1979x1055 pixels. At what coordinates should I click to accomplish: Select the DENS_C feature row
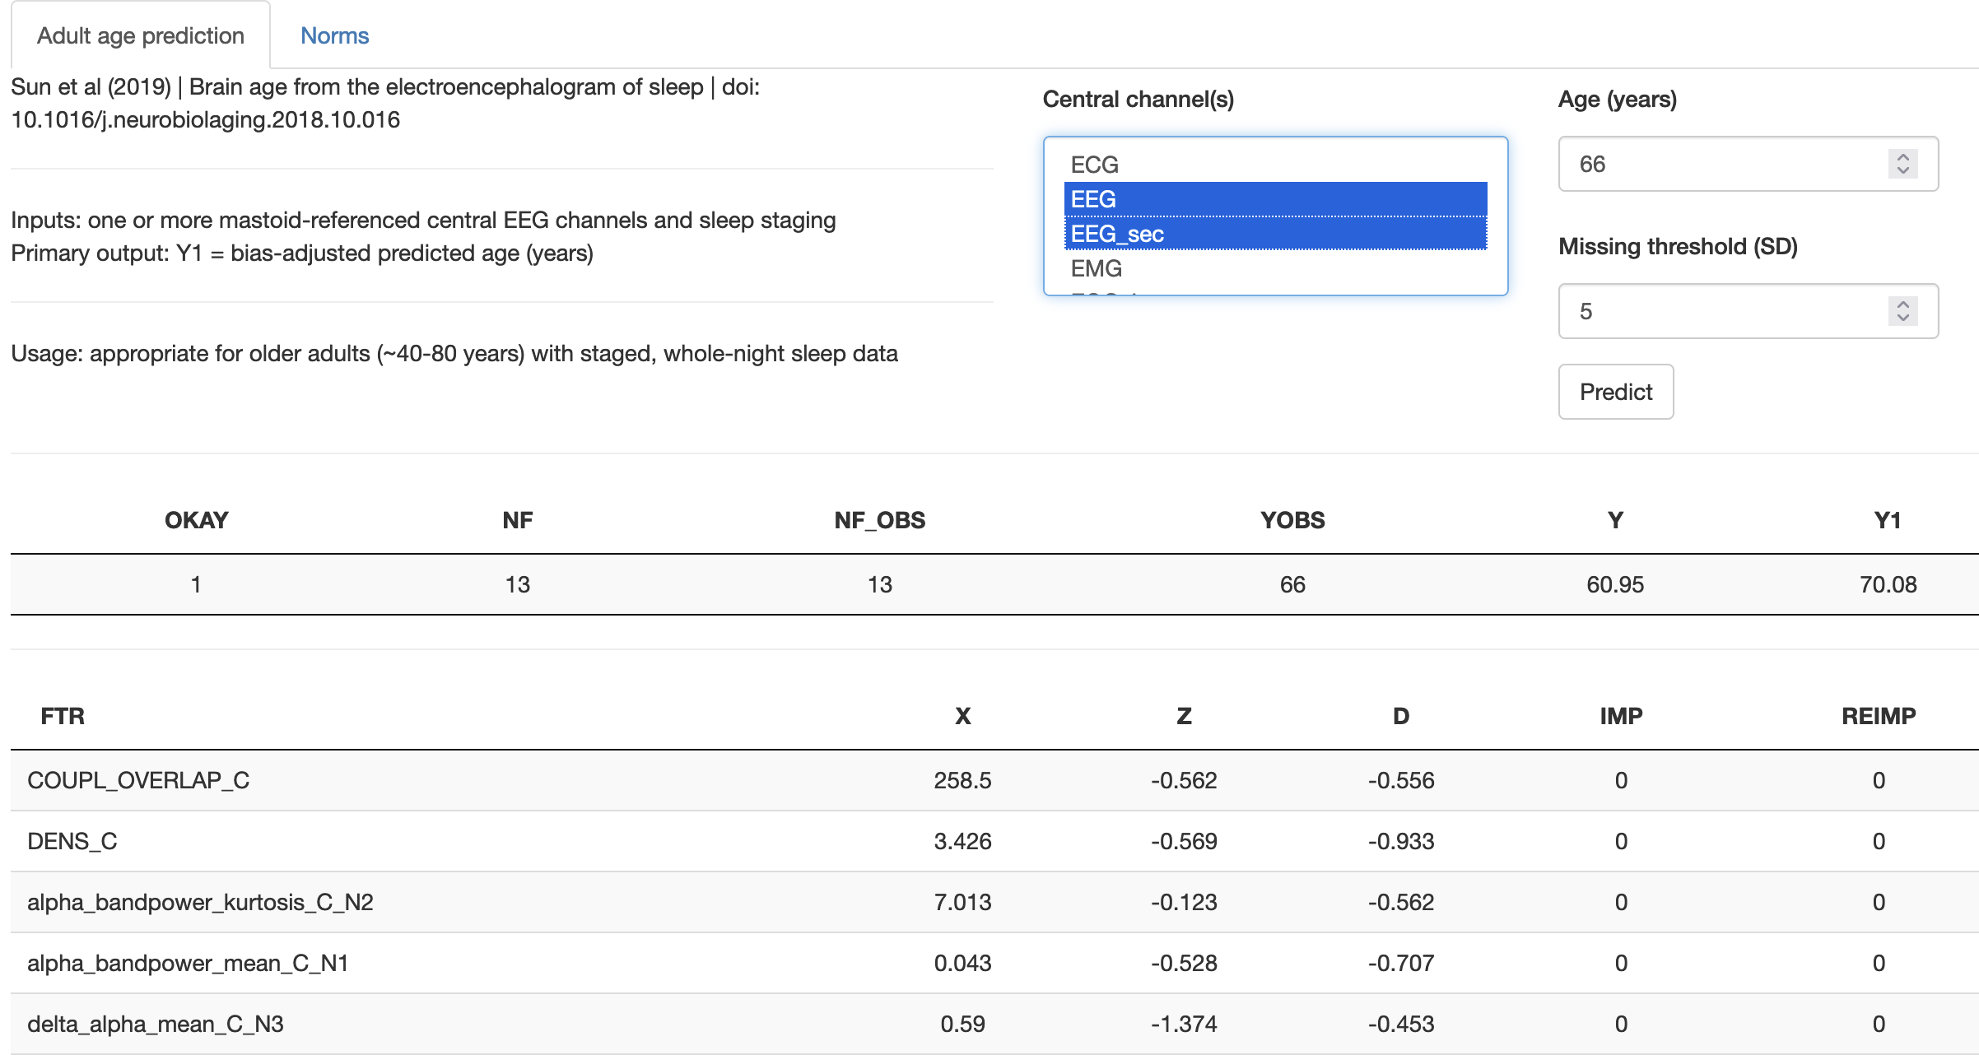(x=72, y=841)
